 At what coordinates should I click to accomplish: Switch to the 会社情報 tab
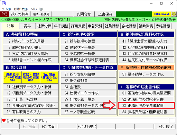pos(129,26)
